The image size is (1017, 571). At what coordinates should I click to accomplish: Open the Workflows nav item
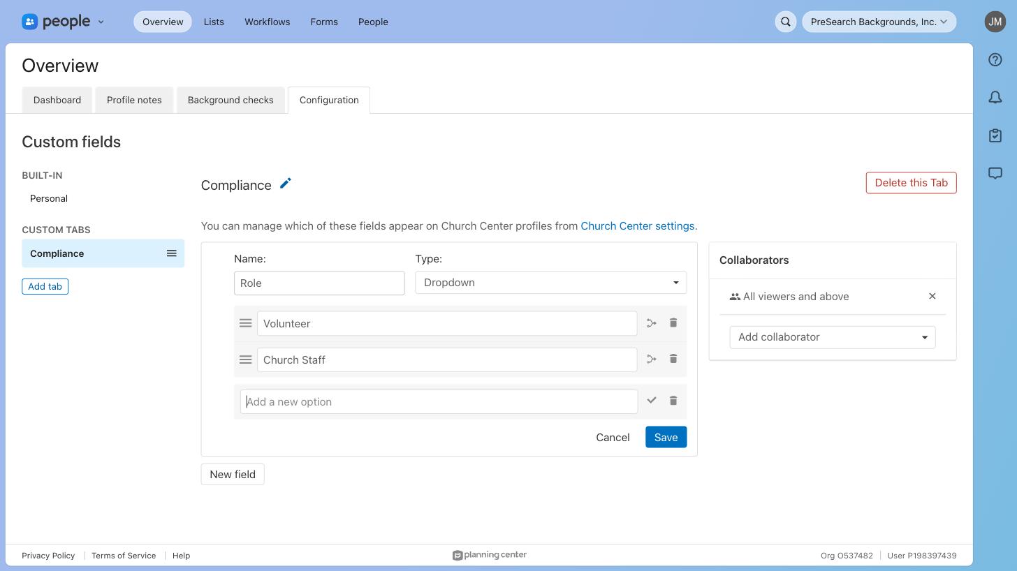[267, 22]
